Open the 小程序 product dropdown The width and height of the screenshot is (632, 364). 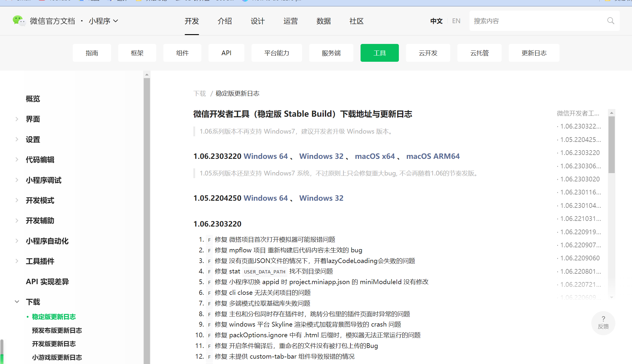(103, 21)
